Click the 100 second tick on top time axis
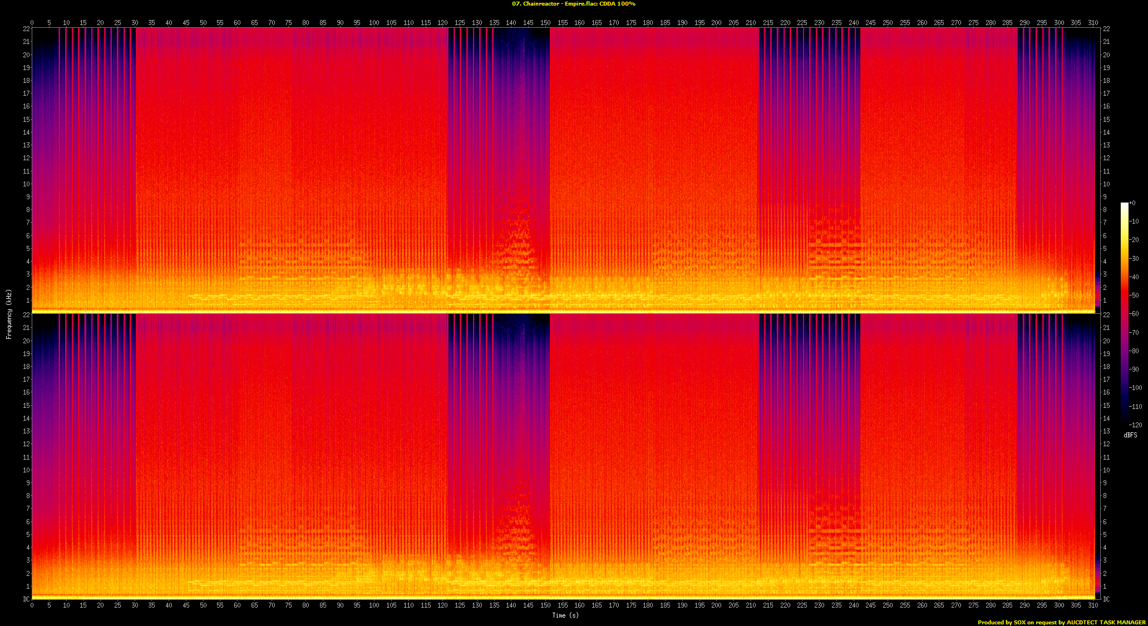The height and width of the screenshot is (626, 1148). point(374,23)
